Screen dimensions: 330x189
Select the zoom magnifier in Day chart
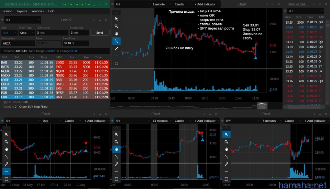[7, 142]
